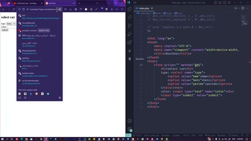
Task: Click the submit button on the page
Action: 5,30
